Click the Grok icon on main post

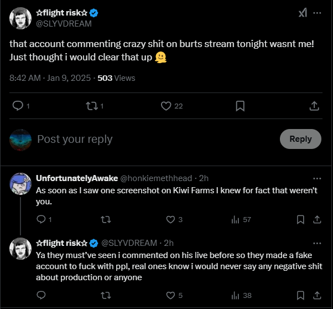303,13
